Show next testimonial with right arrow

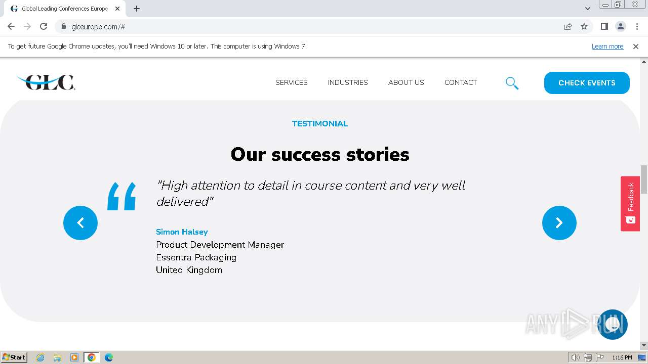559,223
